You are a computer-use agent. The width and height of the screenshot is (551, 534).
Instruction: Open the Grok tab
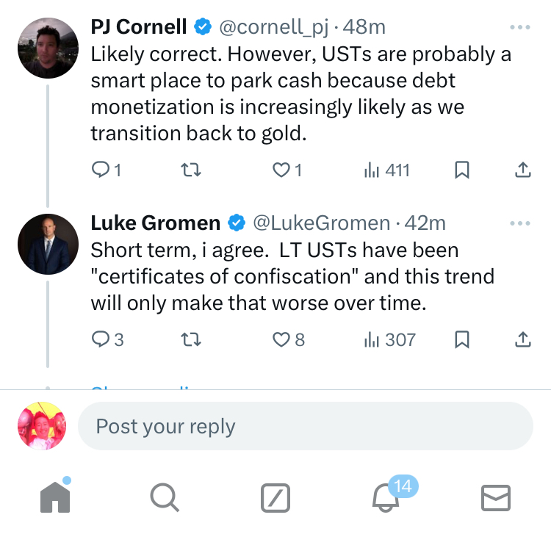(275, 499)
